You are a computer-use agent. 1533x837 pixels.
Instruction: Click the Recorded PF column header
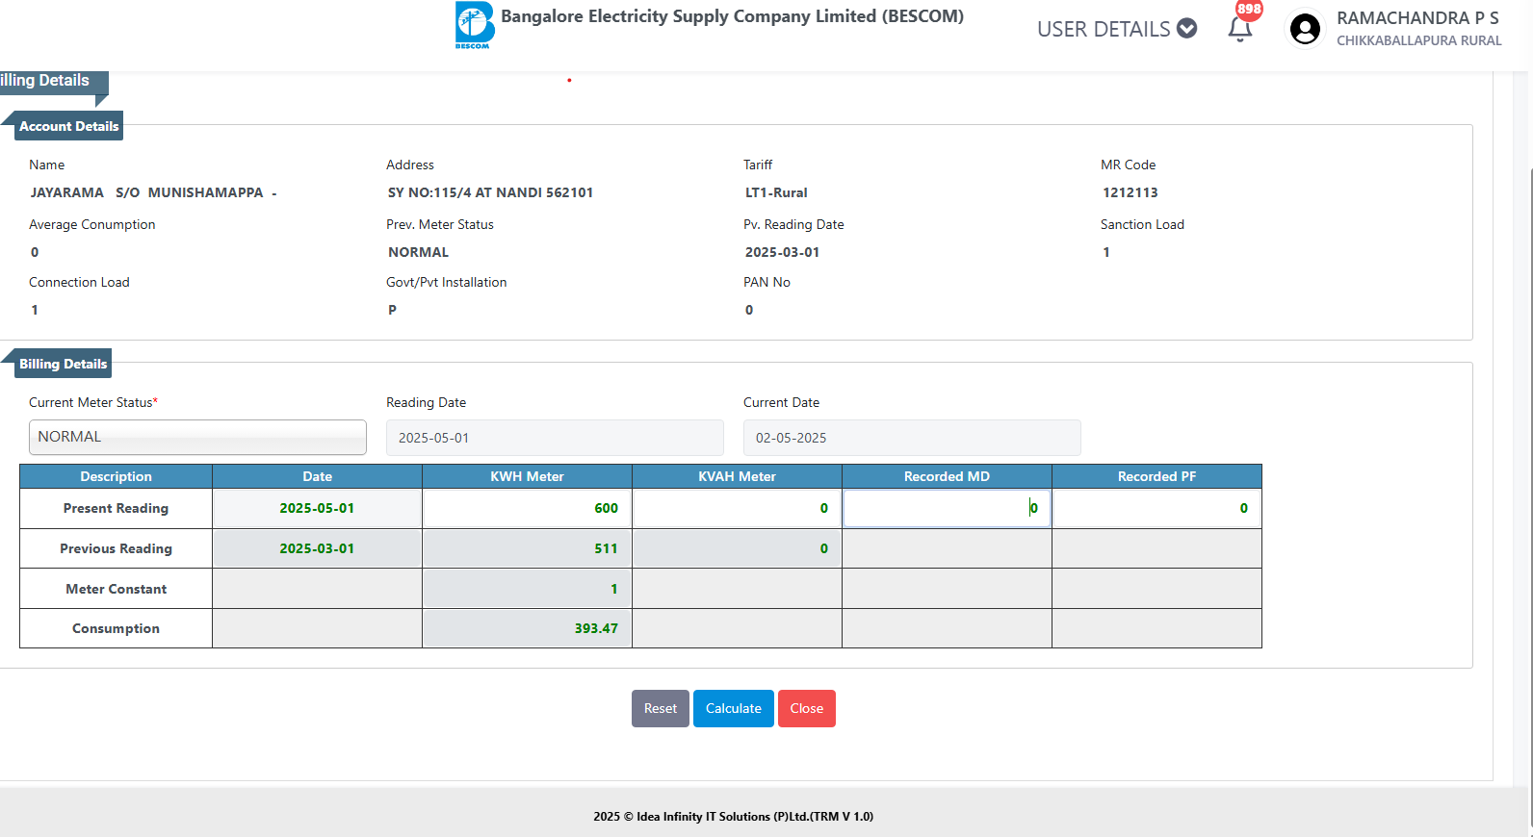[1156, 476]
